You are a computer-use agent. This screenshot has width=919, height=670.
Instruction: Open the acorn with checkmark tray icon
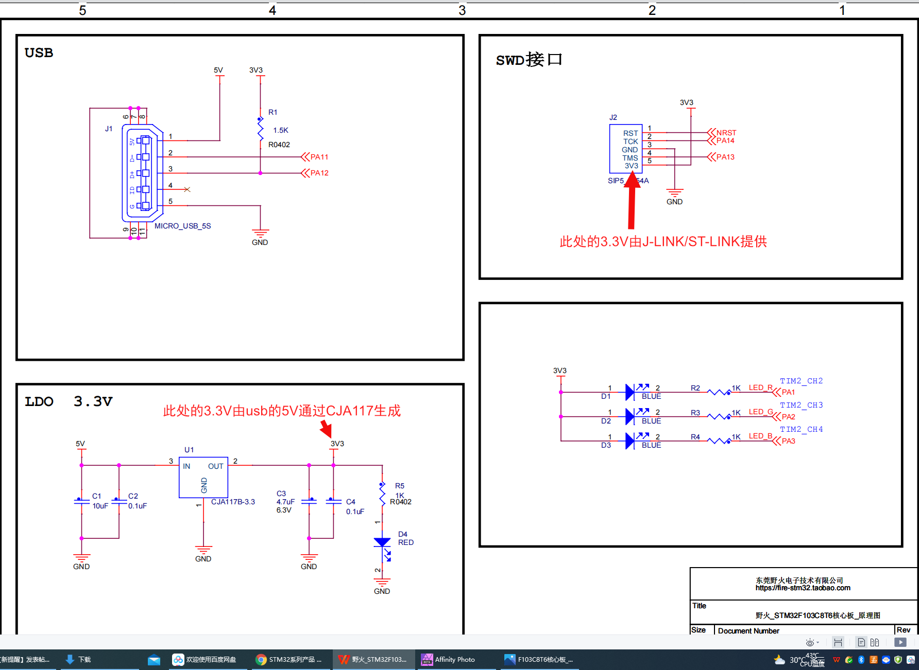tap(849, 660)
